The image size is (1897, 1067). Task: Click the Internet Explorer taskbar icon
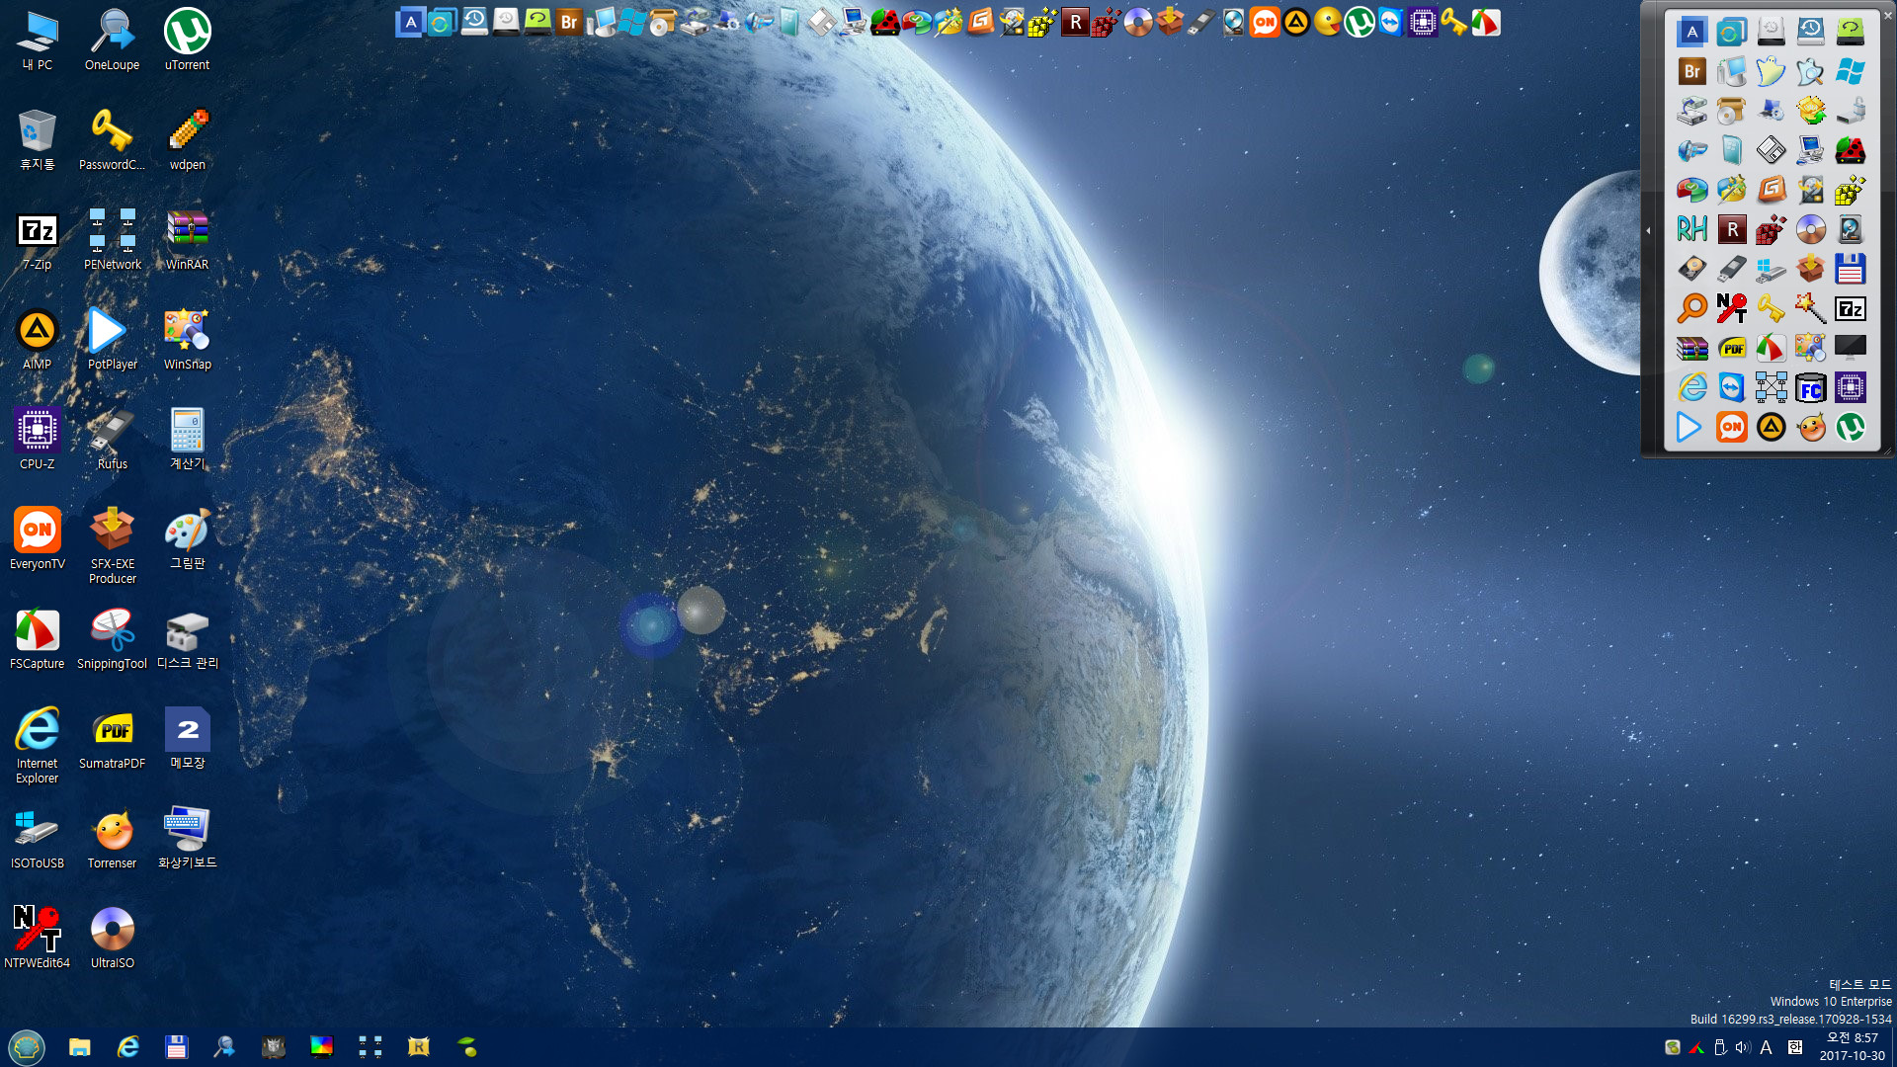128,1046
